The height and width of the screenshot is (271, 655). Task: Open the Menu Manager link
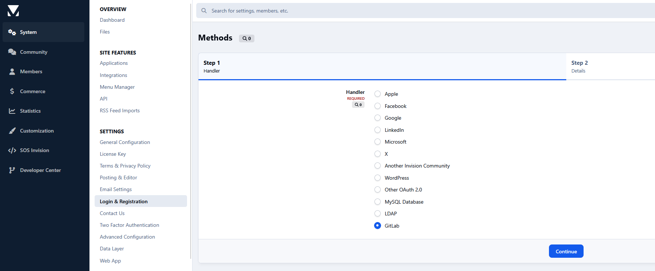(117, 87)
